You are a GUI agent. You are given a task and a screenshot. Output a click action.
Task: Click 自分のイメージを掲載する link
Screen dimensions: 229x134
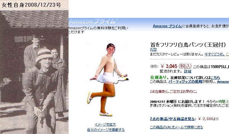[106, 130]
